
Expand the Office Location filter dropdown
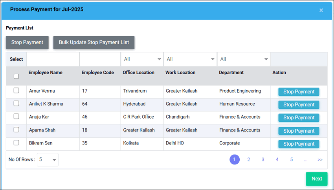[x=142, y=59]
